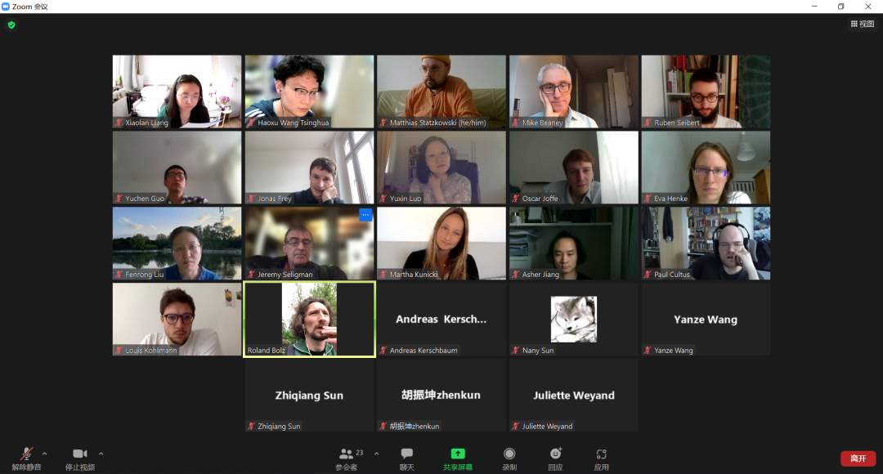Open the chat icon
This screenshot has height=474, width=883.
click(x=406, y=454)
